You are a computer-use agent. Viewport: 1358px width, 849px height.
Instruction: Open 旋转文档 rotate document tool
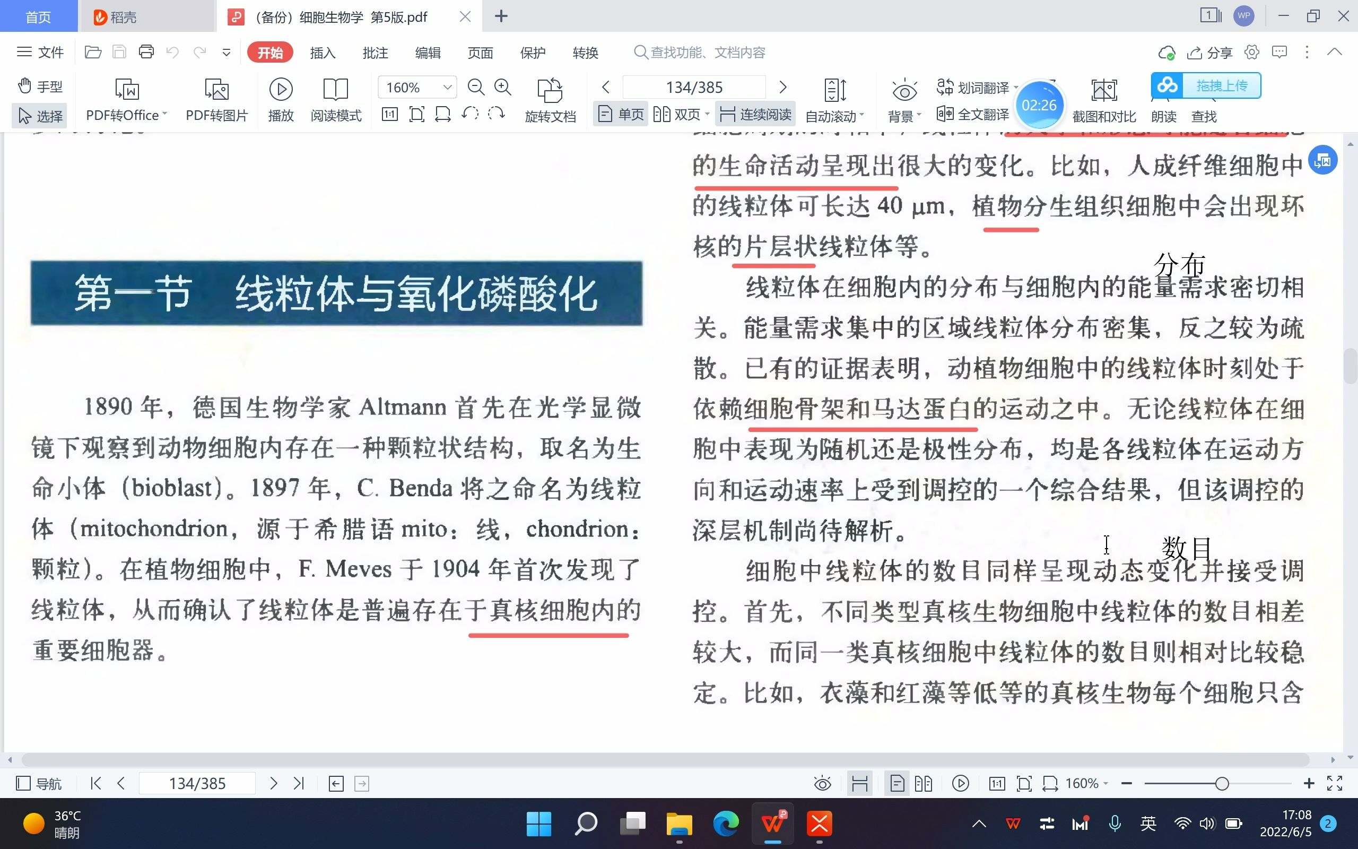(x=550, y=100)
